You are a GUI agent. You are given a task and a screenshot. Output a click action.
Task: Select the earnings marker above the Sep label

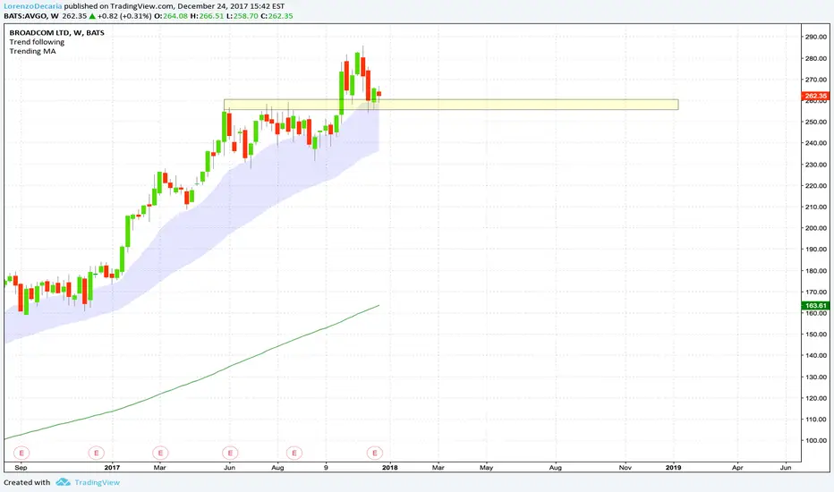point(21,454)
